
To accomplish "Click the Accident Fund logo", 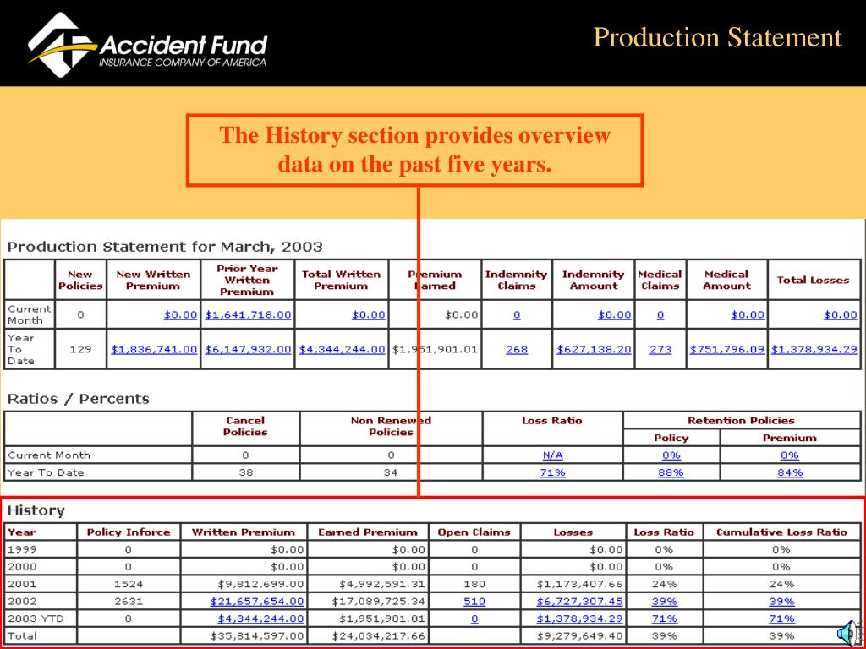I will (x=147, y=46).
